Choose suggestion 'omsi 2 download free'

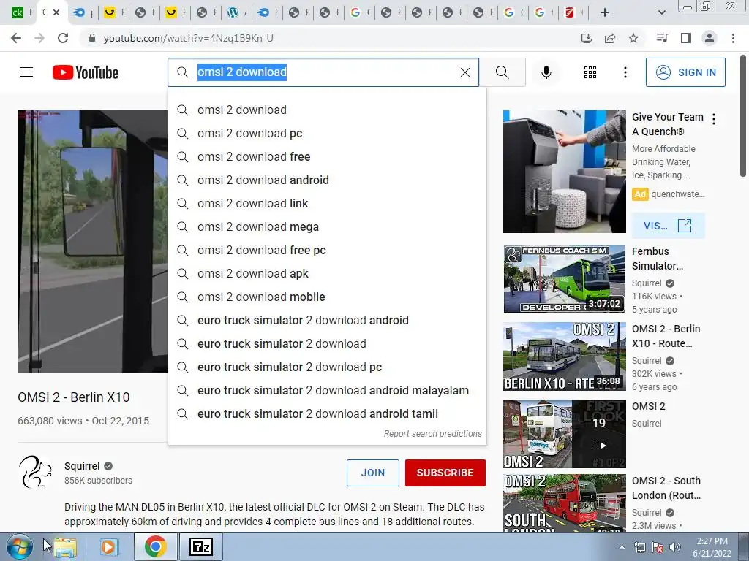click(x=327, y=156)
